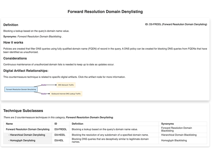Click the Homoglyph Blacklisting synonym cell
This screenshot has width=212, height=149.
coord(176,141)
